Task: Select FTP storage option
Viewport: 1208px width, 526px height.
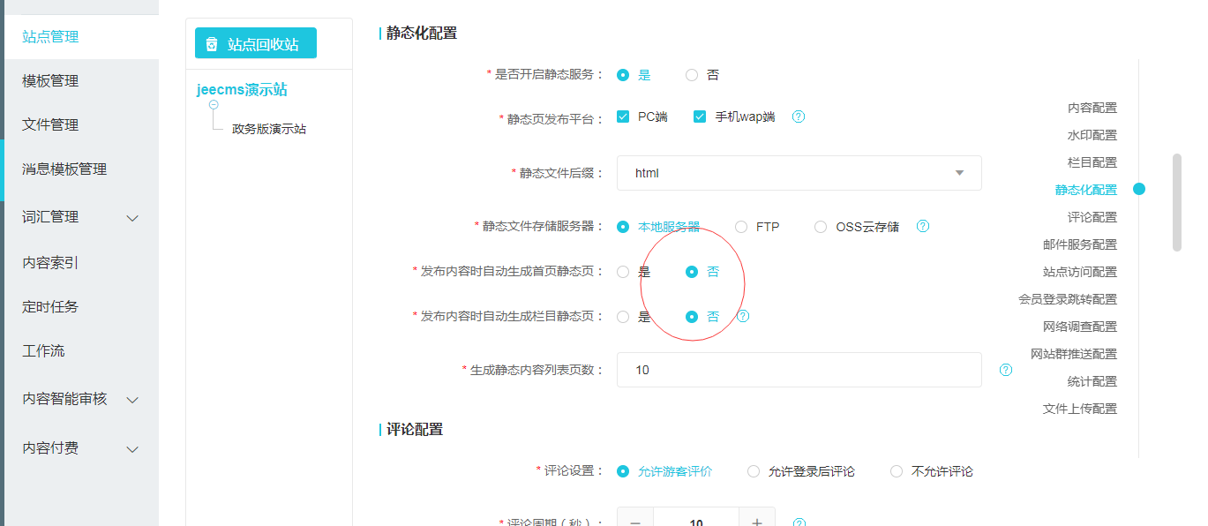Action: [741, 227]
